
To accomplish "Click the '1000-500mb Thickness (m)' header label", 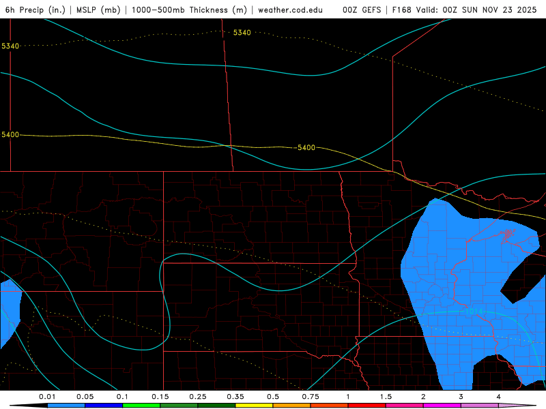I will coord(189,10).
